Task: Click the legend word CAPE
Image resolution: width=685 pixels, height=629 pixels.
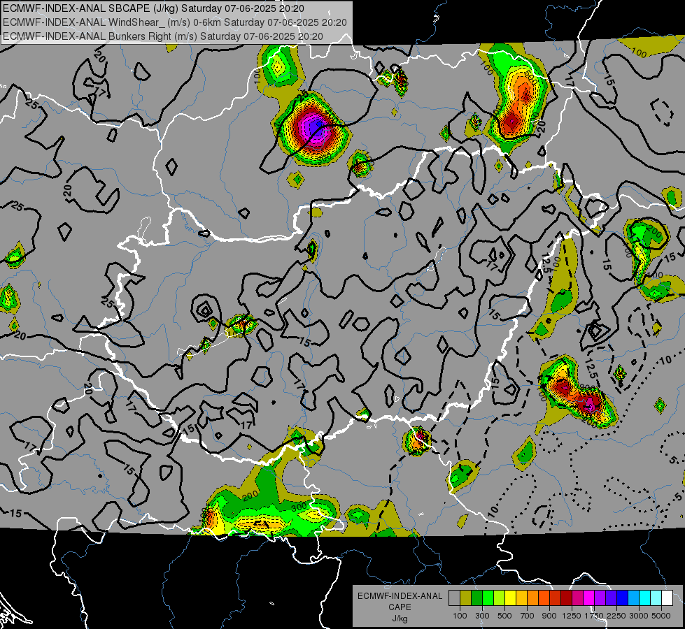Action: [400, 607]
